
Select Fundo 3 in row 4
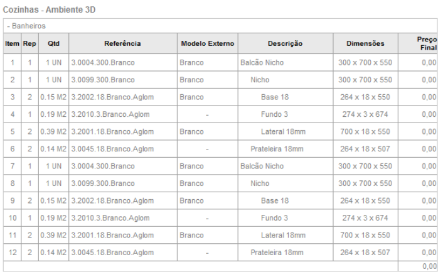tap(274, 114)
